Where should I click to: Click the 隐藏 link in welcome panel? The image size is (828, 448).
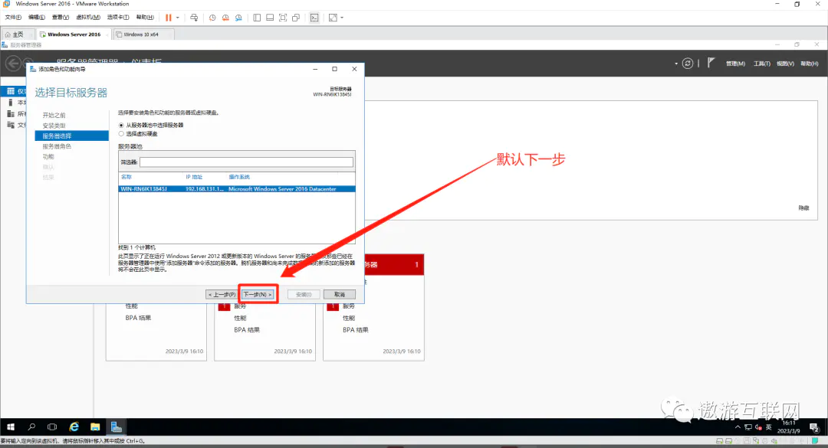[x=803, y=208]
